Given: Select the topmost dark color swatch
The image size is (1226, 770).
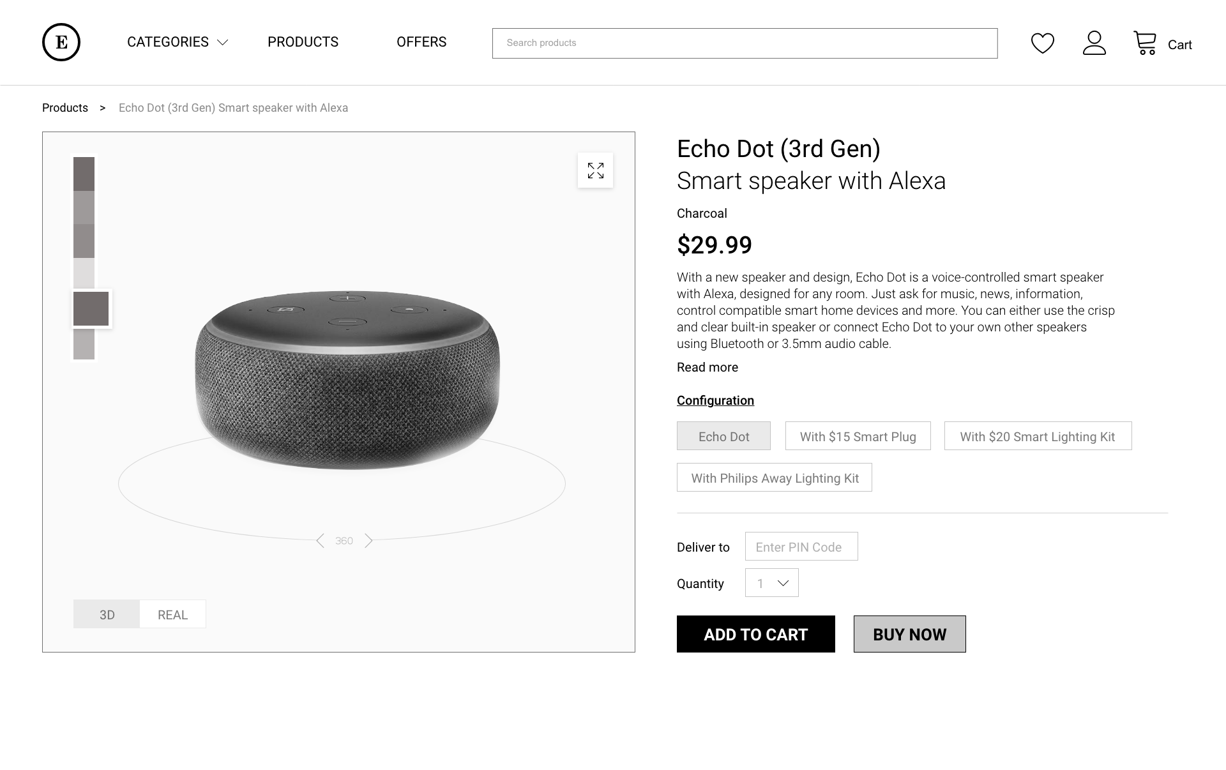Looking at the screenshot, I should [84, 174].
